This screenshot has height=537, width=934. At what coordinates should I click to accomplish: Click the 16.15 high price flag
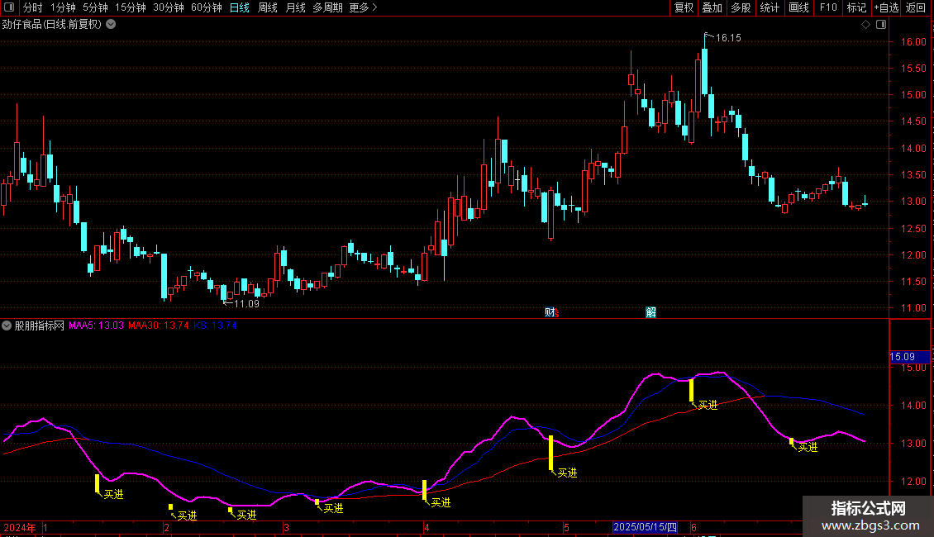pos(727,37)
